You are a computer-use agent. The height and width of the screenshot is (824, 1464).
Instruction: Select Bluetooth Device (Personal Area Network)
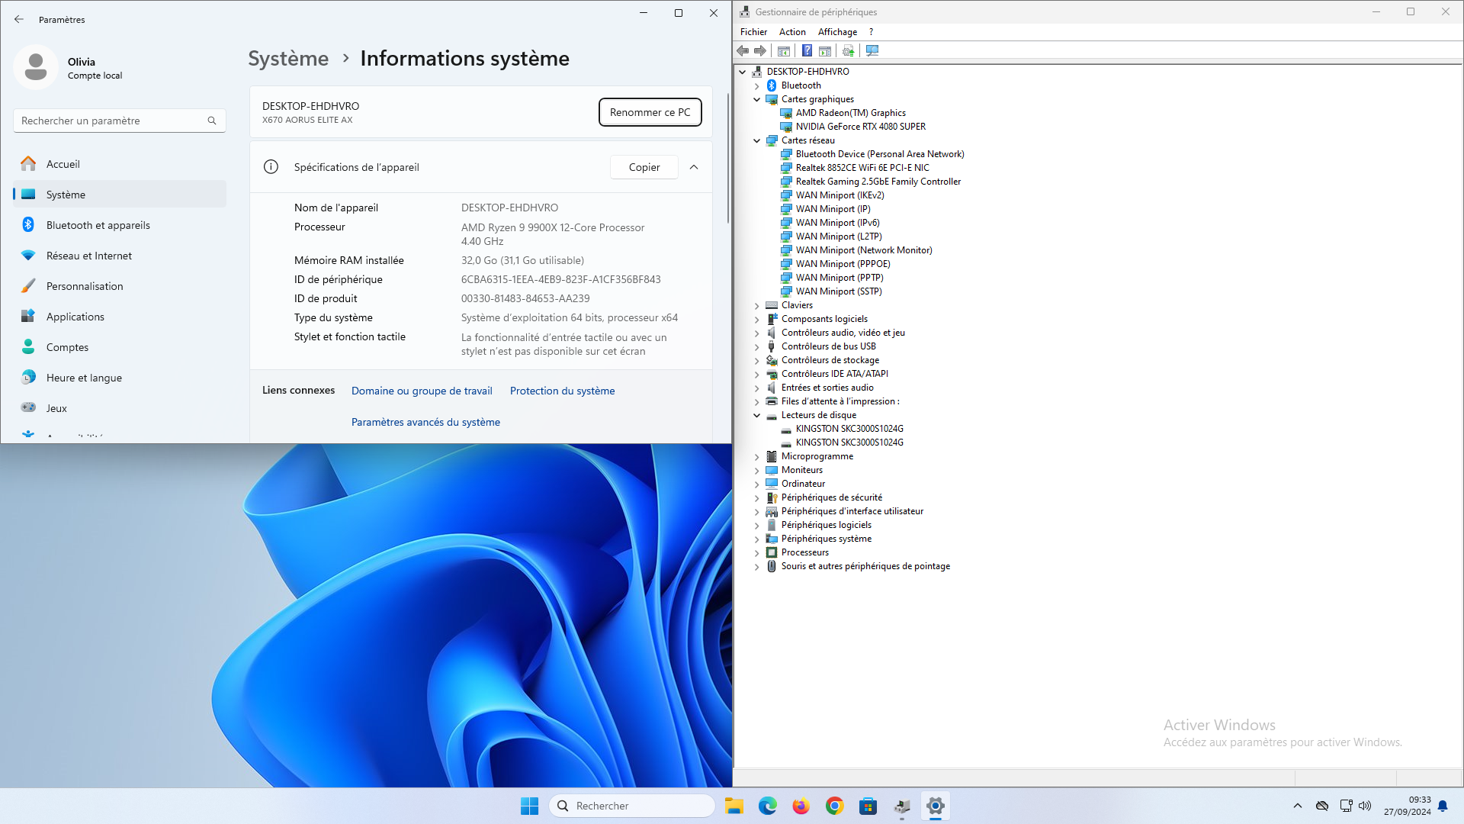pyautogui.click(x=880, y=154)
